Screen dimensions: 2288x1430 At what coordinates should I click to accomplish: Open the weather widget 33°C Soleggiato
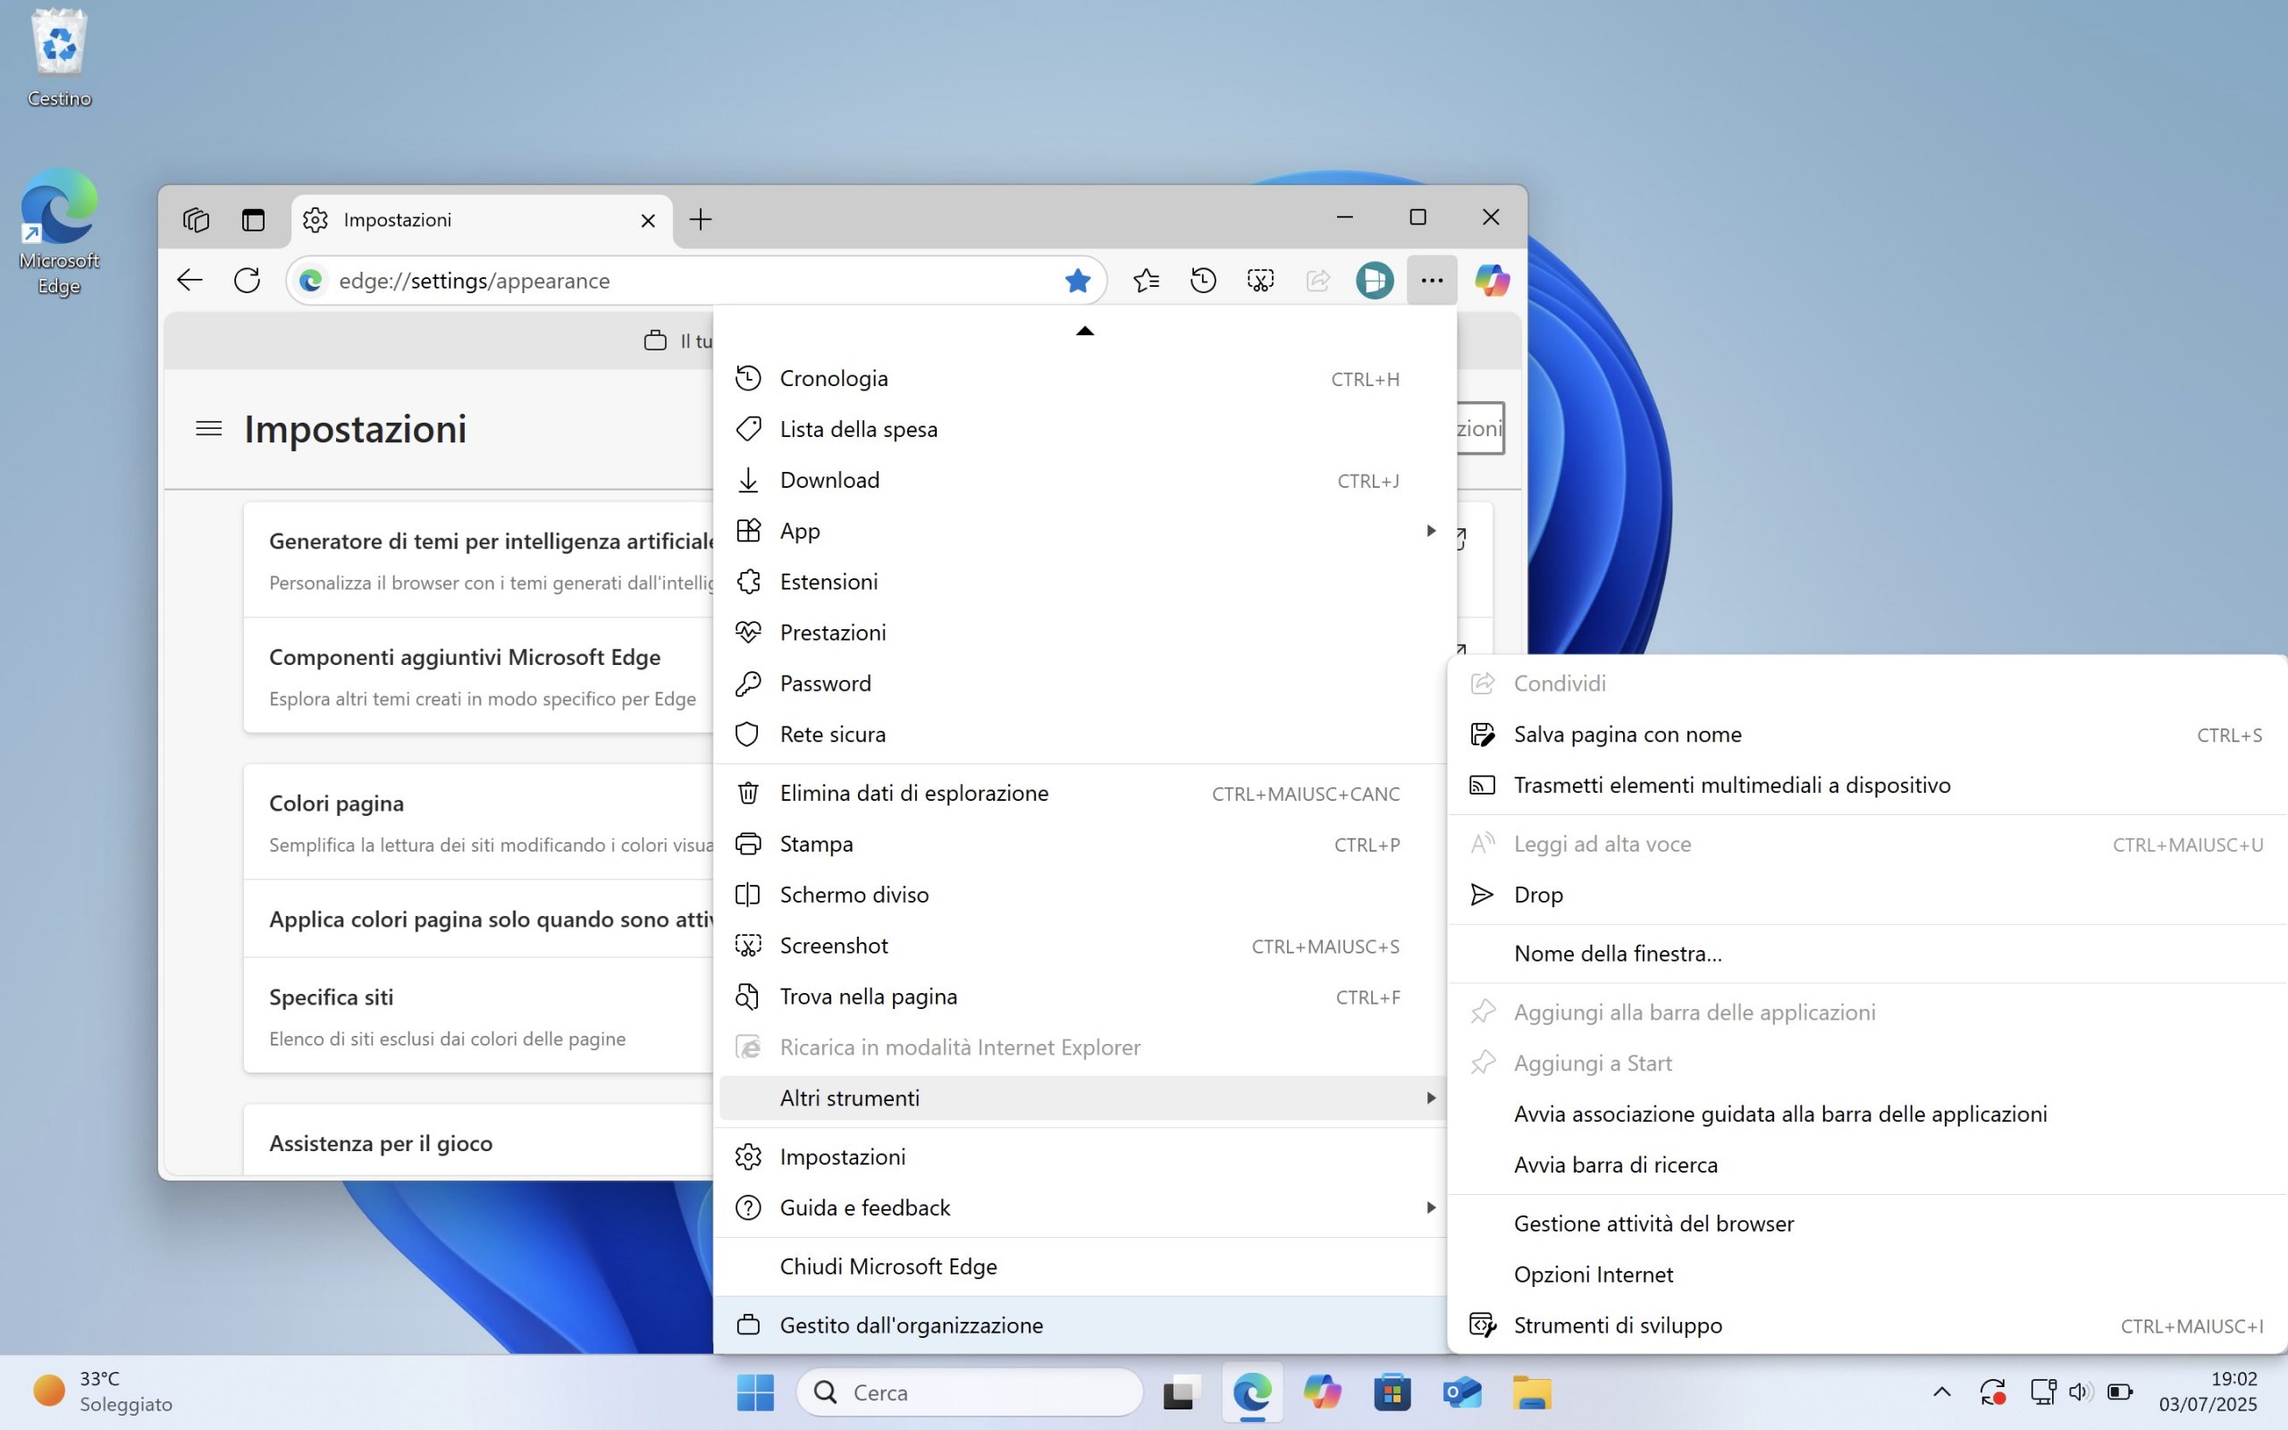point(104,1392)
